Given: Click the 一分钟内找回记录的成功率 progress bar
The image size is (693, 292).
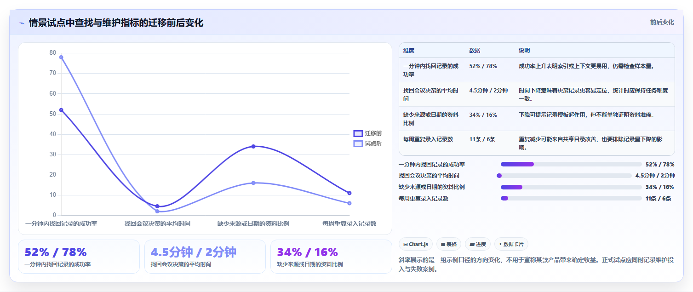Looking at the screenshot, I should click(x=571, y=164).
